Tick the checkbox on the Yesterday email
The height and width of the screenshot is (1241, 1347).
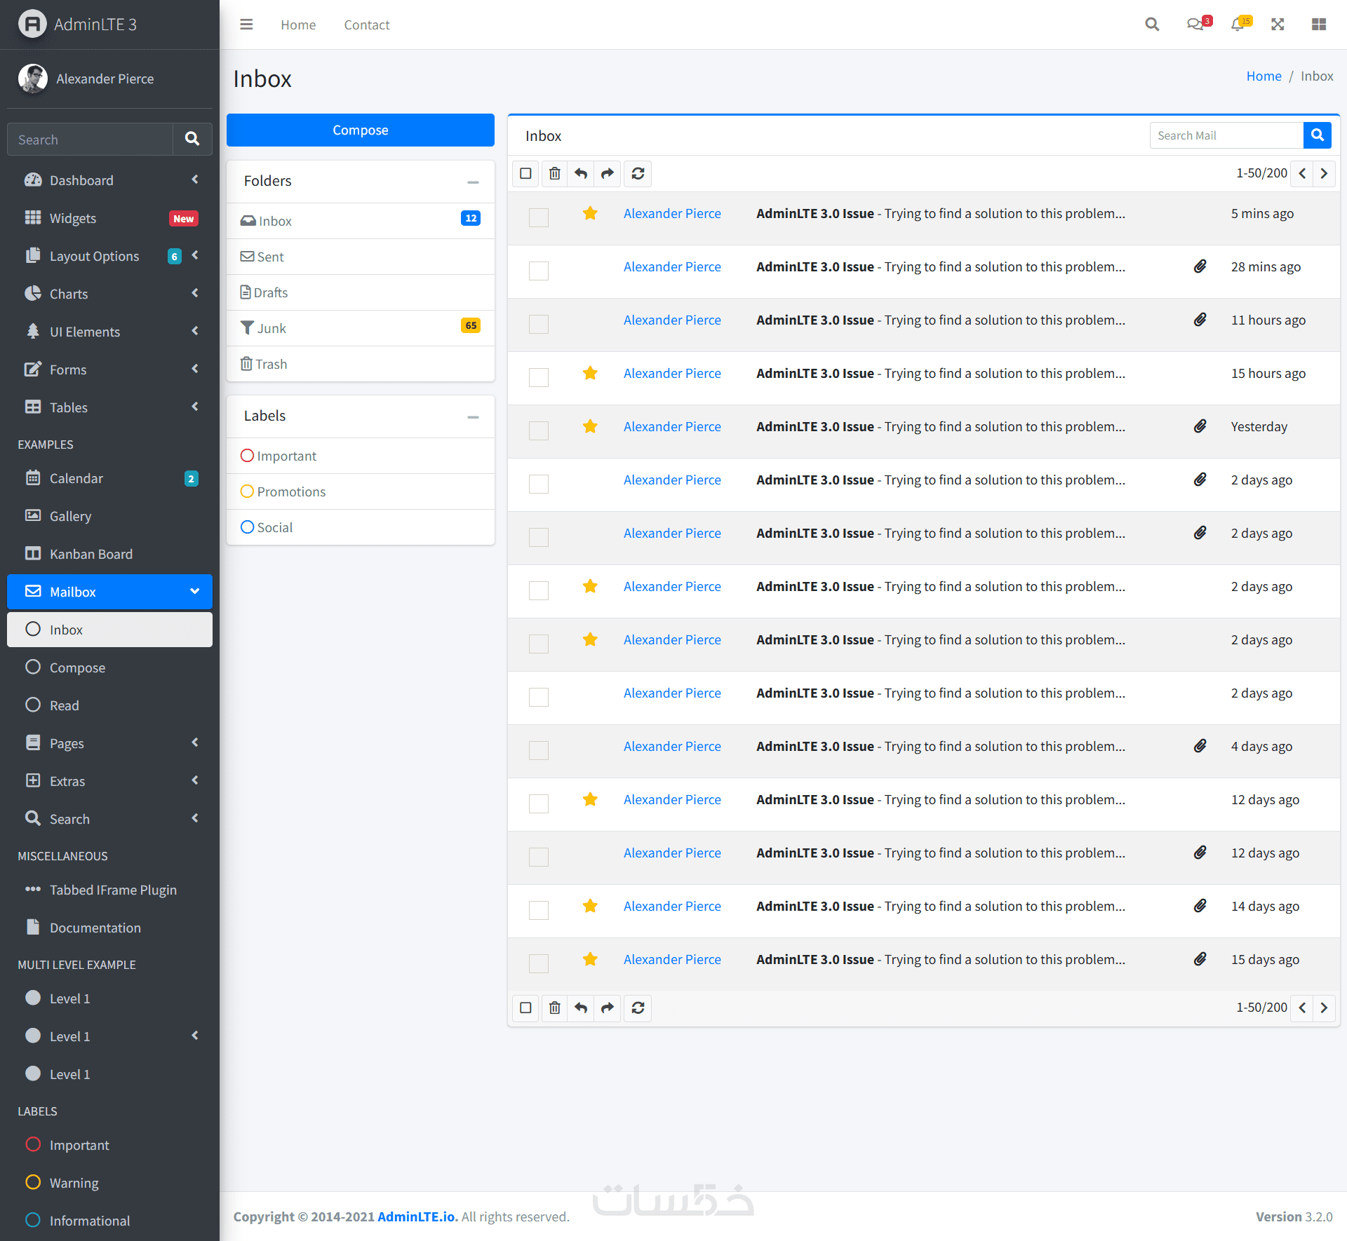(x=538, y=430)
